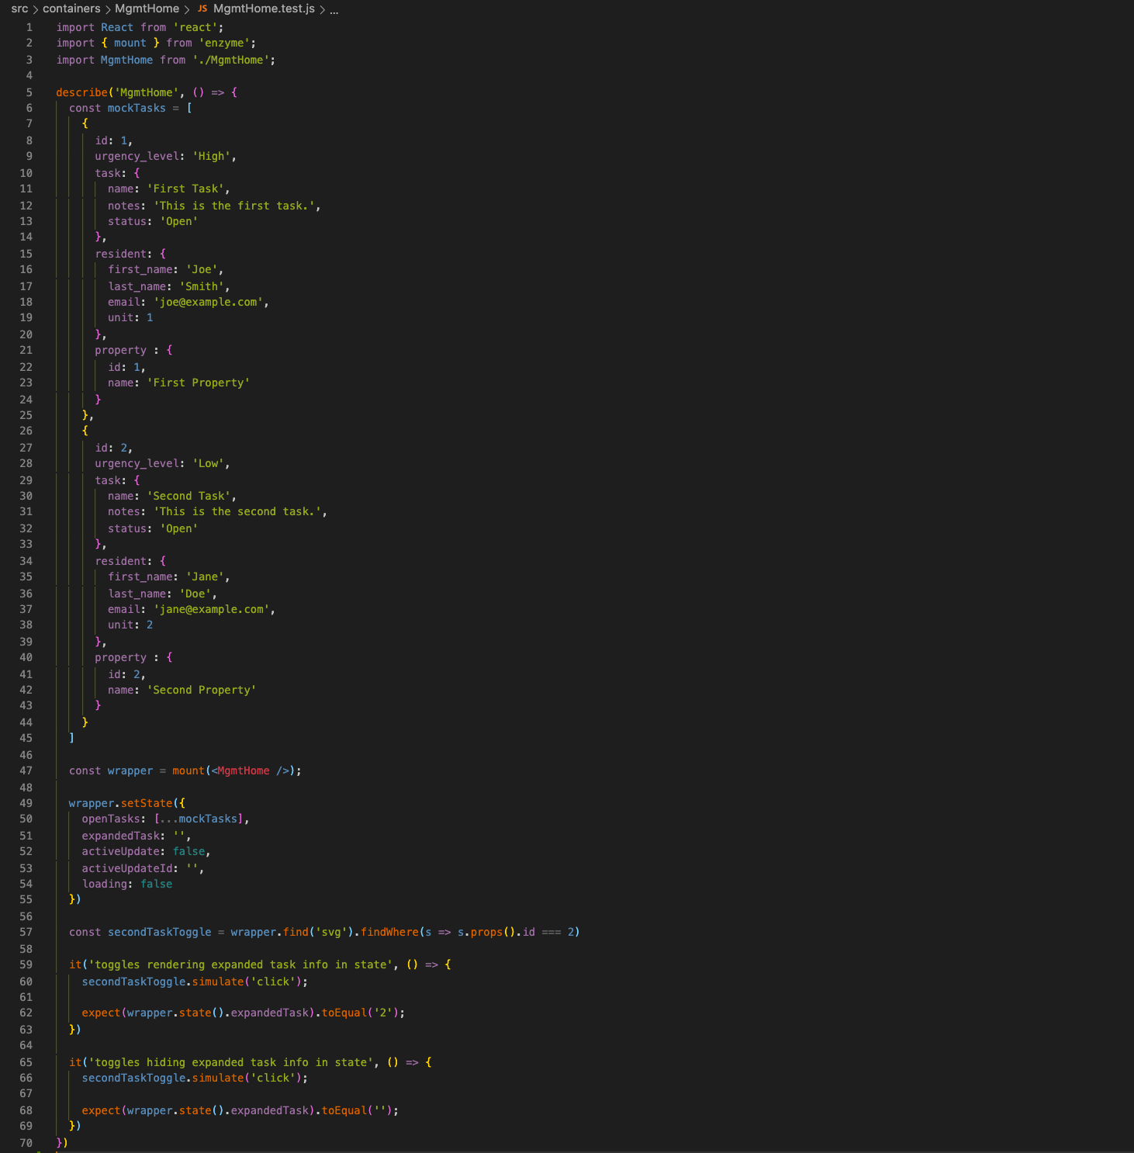Open the MgmtHome breadcrumb dropdown
The height and width of the screenshot is (1153, 1134).
tap(146, 9)
